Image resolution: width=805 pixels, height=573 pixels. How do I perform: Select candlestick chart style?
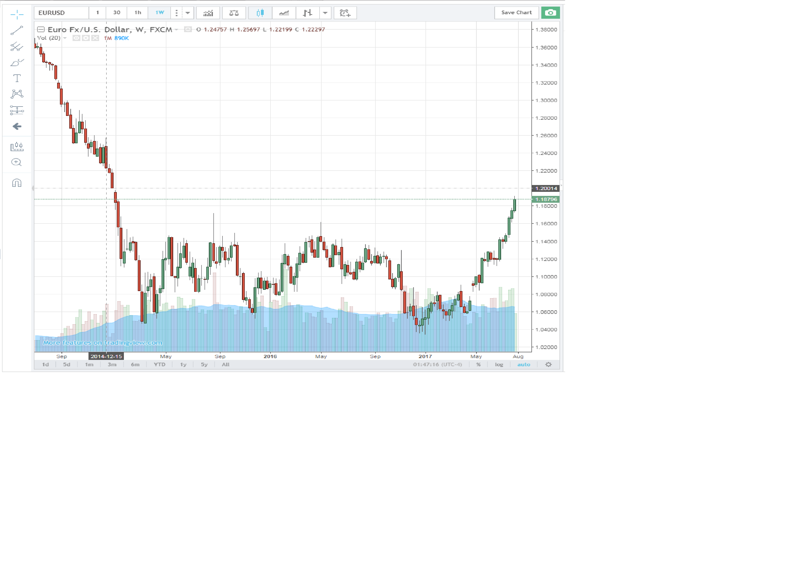260,13
